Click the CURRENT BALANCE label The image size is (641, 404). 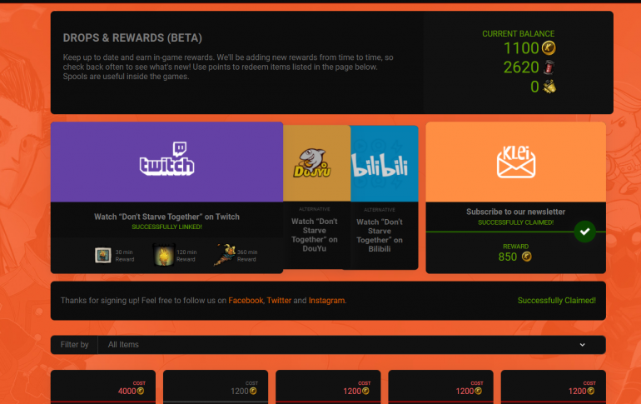point(519,34)
